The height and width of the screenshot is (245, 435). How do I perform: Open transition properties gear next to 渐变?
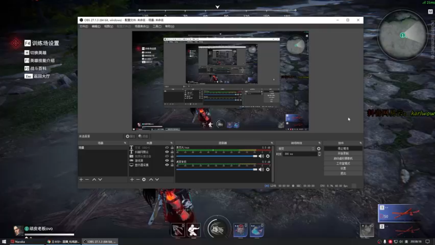(x=319, y=149)
